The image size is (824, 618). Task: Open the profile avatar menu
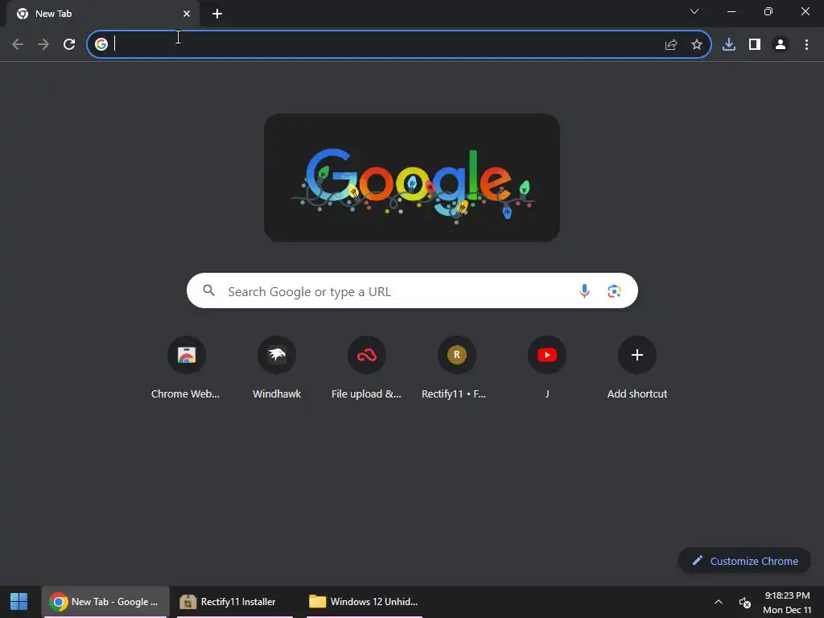pyautogui.click(x=781, y=45)
